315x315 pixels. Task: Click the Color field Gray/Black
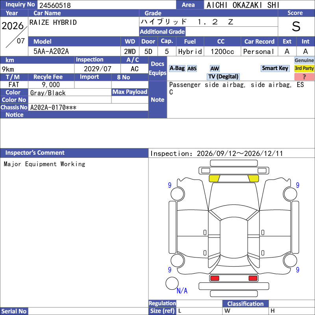point(70,93)
